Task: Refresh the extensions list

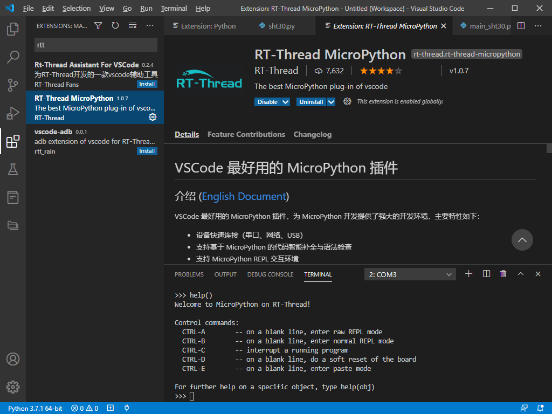Action: point(115,25)
